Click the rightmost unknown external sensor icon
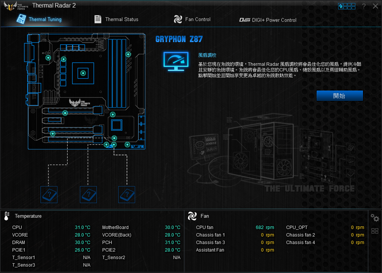 [x=126, y=194]
